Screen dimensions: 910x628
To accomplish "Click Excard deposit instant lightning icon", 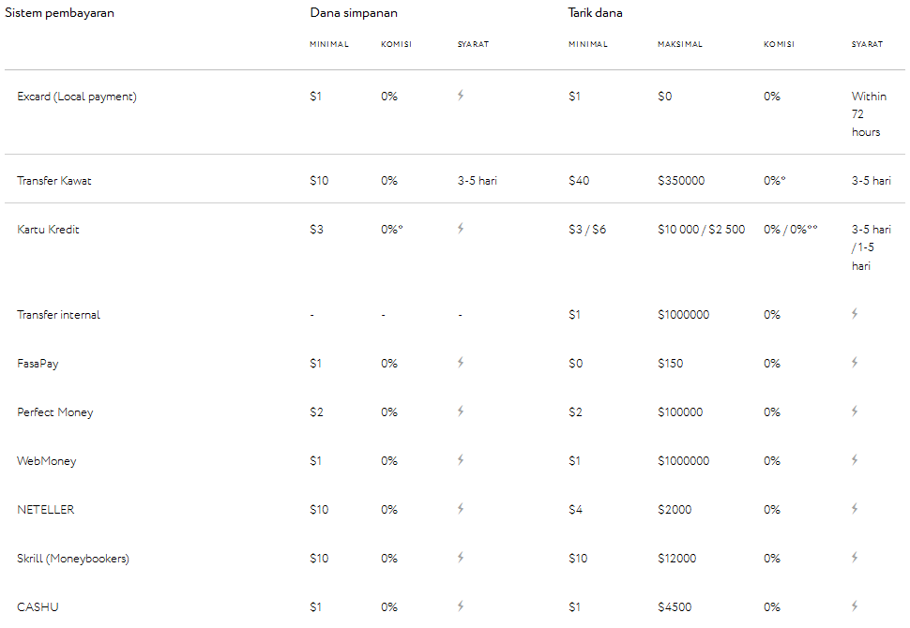I will [461, 95].
